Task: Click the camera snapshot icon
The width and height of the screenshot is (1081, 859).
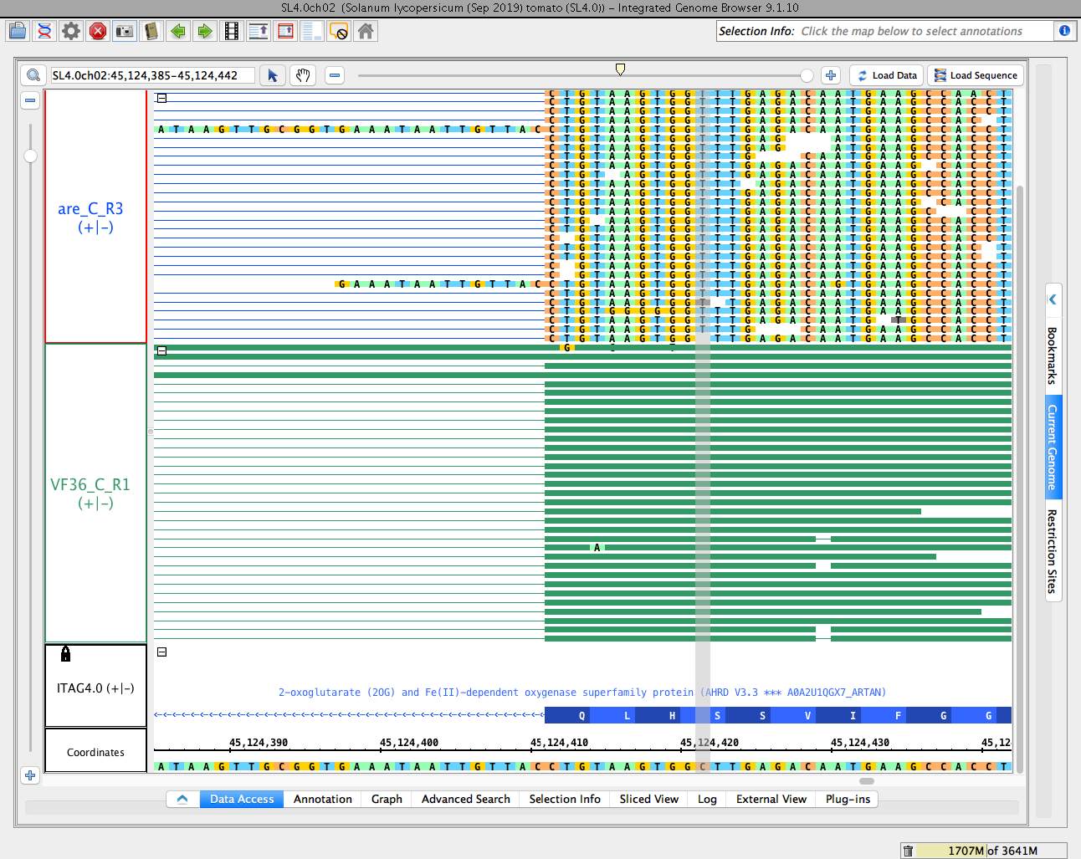Action: pos(125,32)
